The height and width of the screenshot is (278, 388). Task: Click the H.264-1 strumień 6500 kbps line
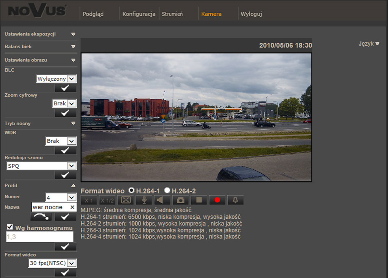coord(161,217)
